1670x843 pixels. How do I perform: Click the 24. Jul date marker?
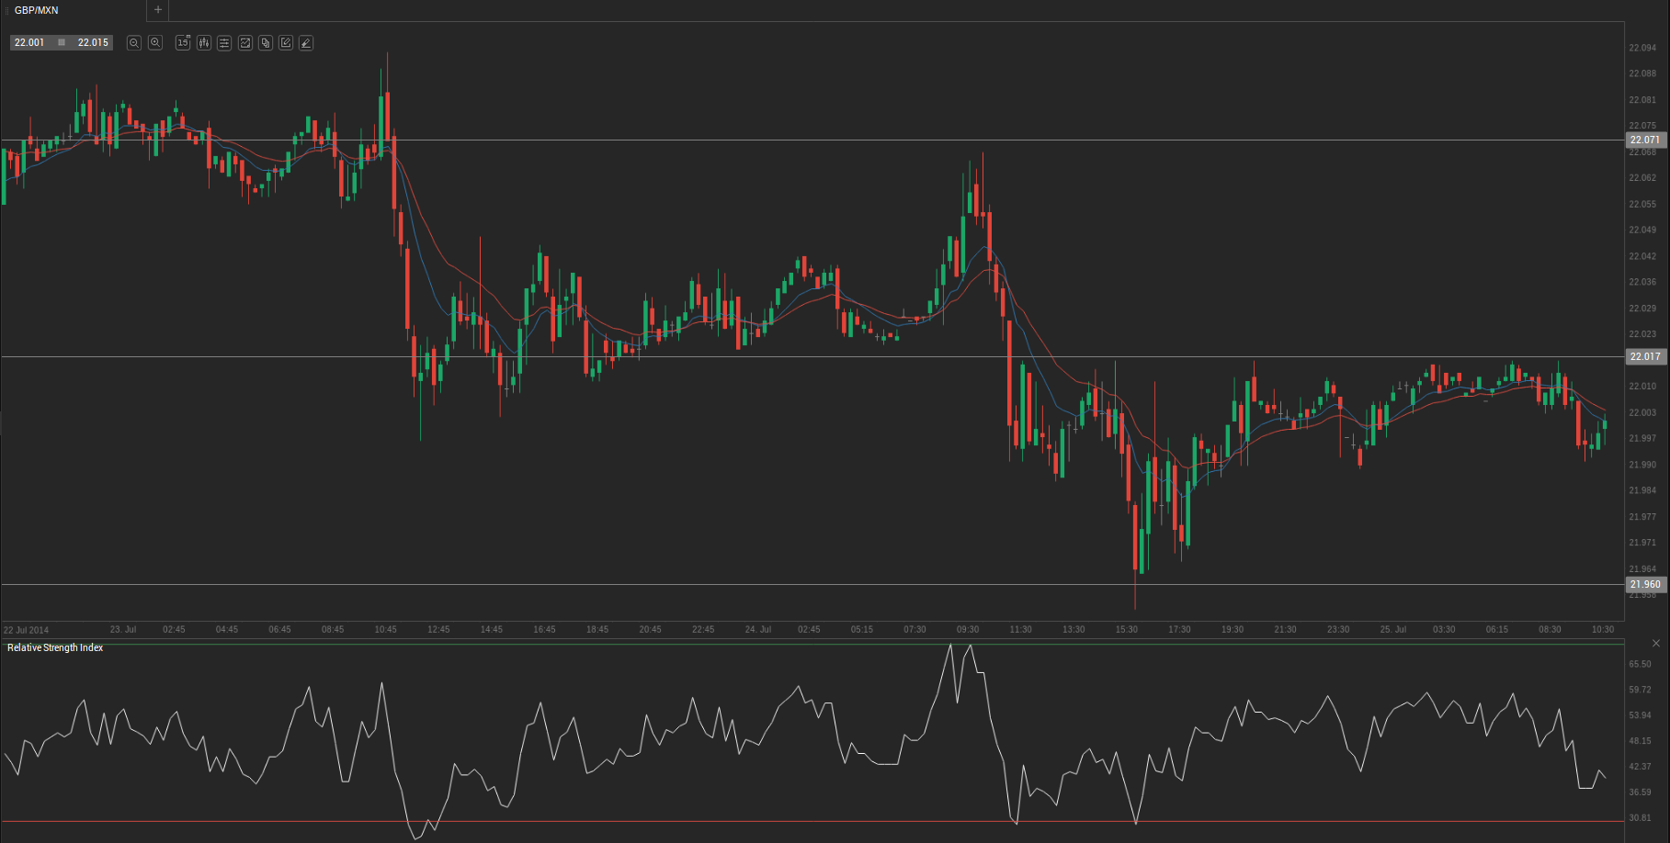point(757,630)
